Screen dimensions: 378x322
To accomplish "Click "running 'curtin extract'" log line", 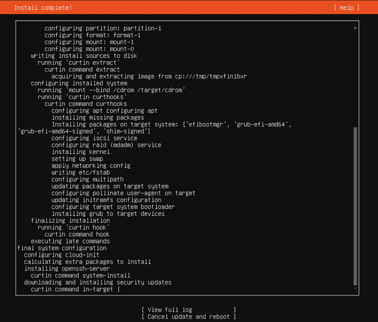I will click(79, 63).
